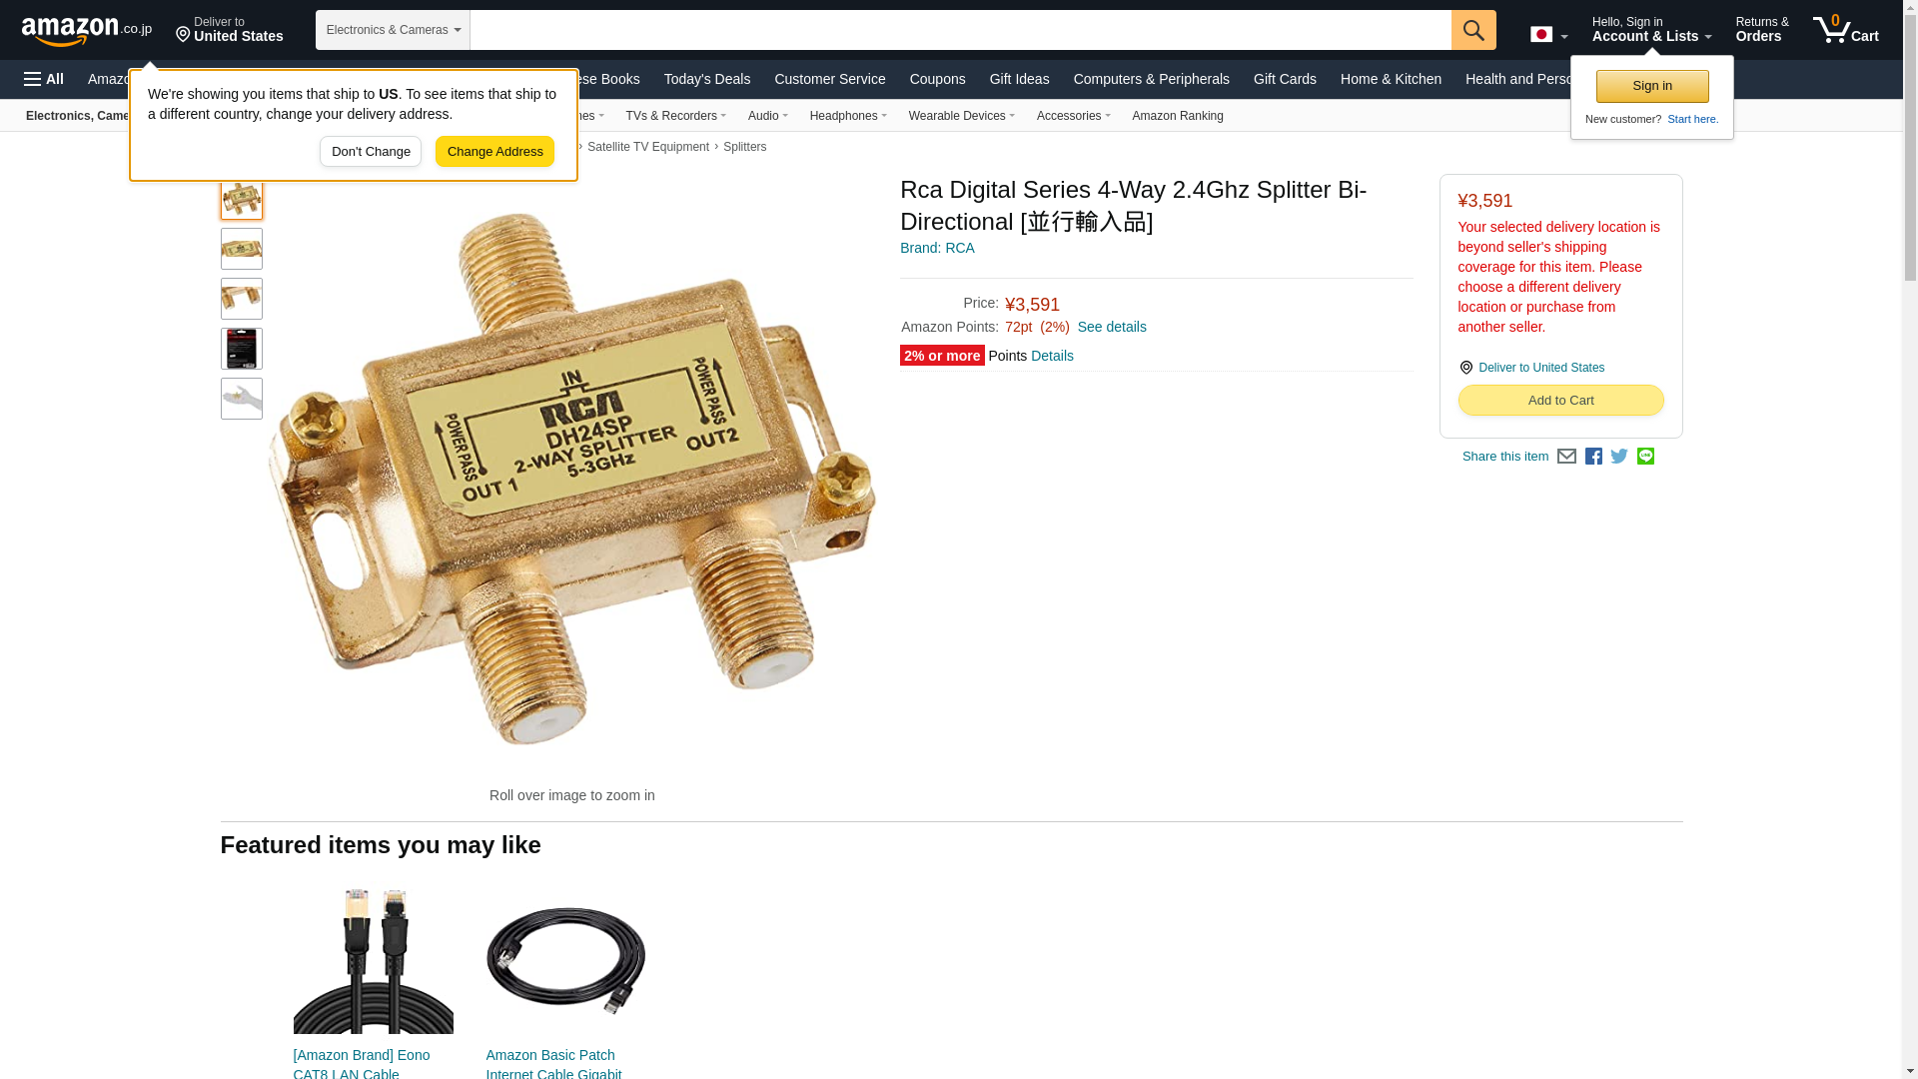Expand the Electronics & Cameras search category dropdown
The image size is (1918, 1079).
(393, 30)
